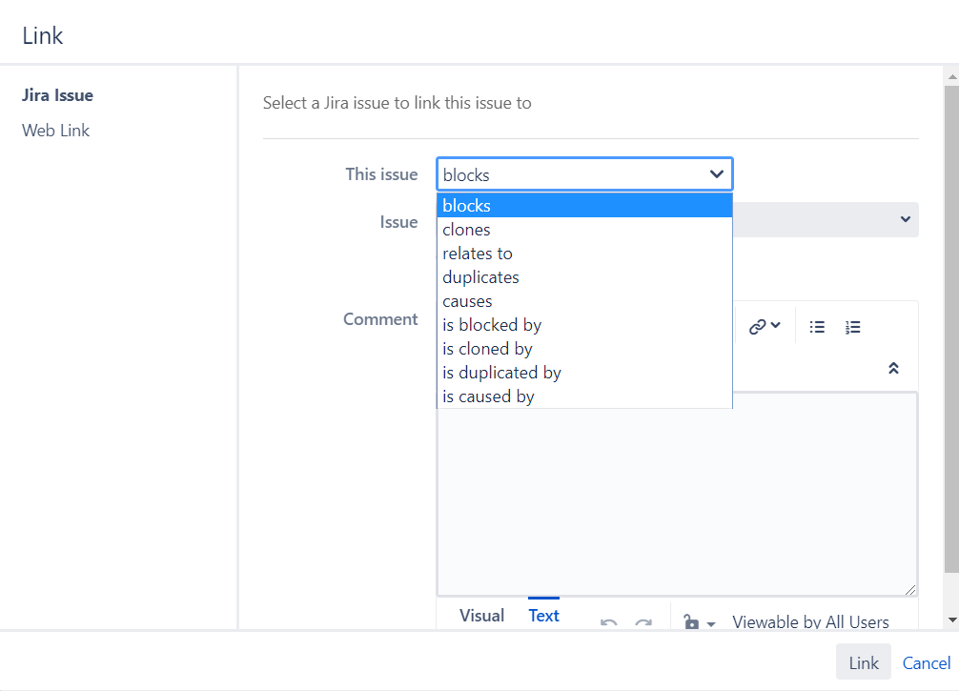Click the comment visibility lock icon

[x=693, y=621]
